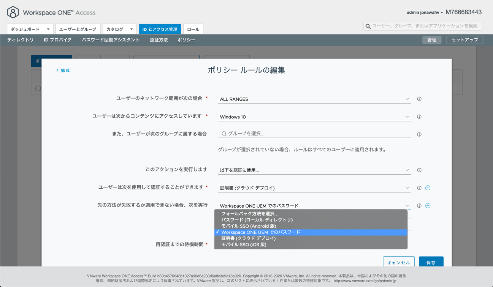Image resolution: width=493 pixels, height=287 pixels.
Task: Choose モバイル SSO (iOS 版) option
Action: [311, 244]
